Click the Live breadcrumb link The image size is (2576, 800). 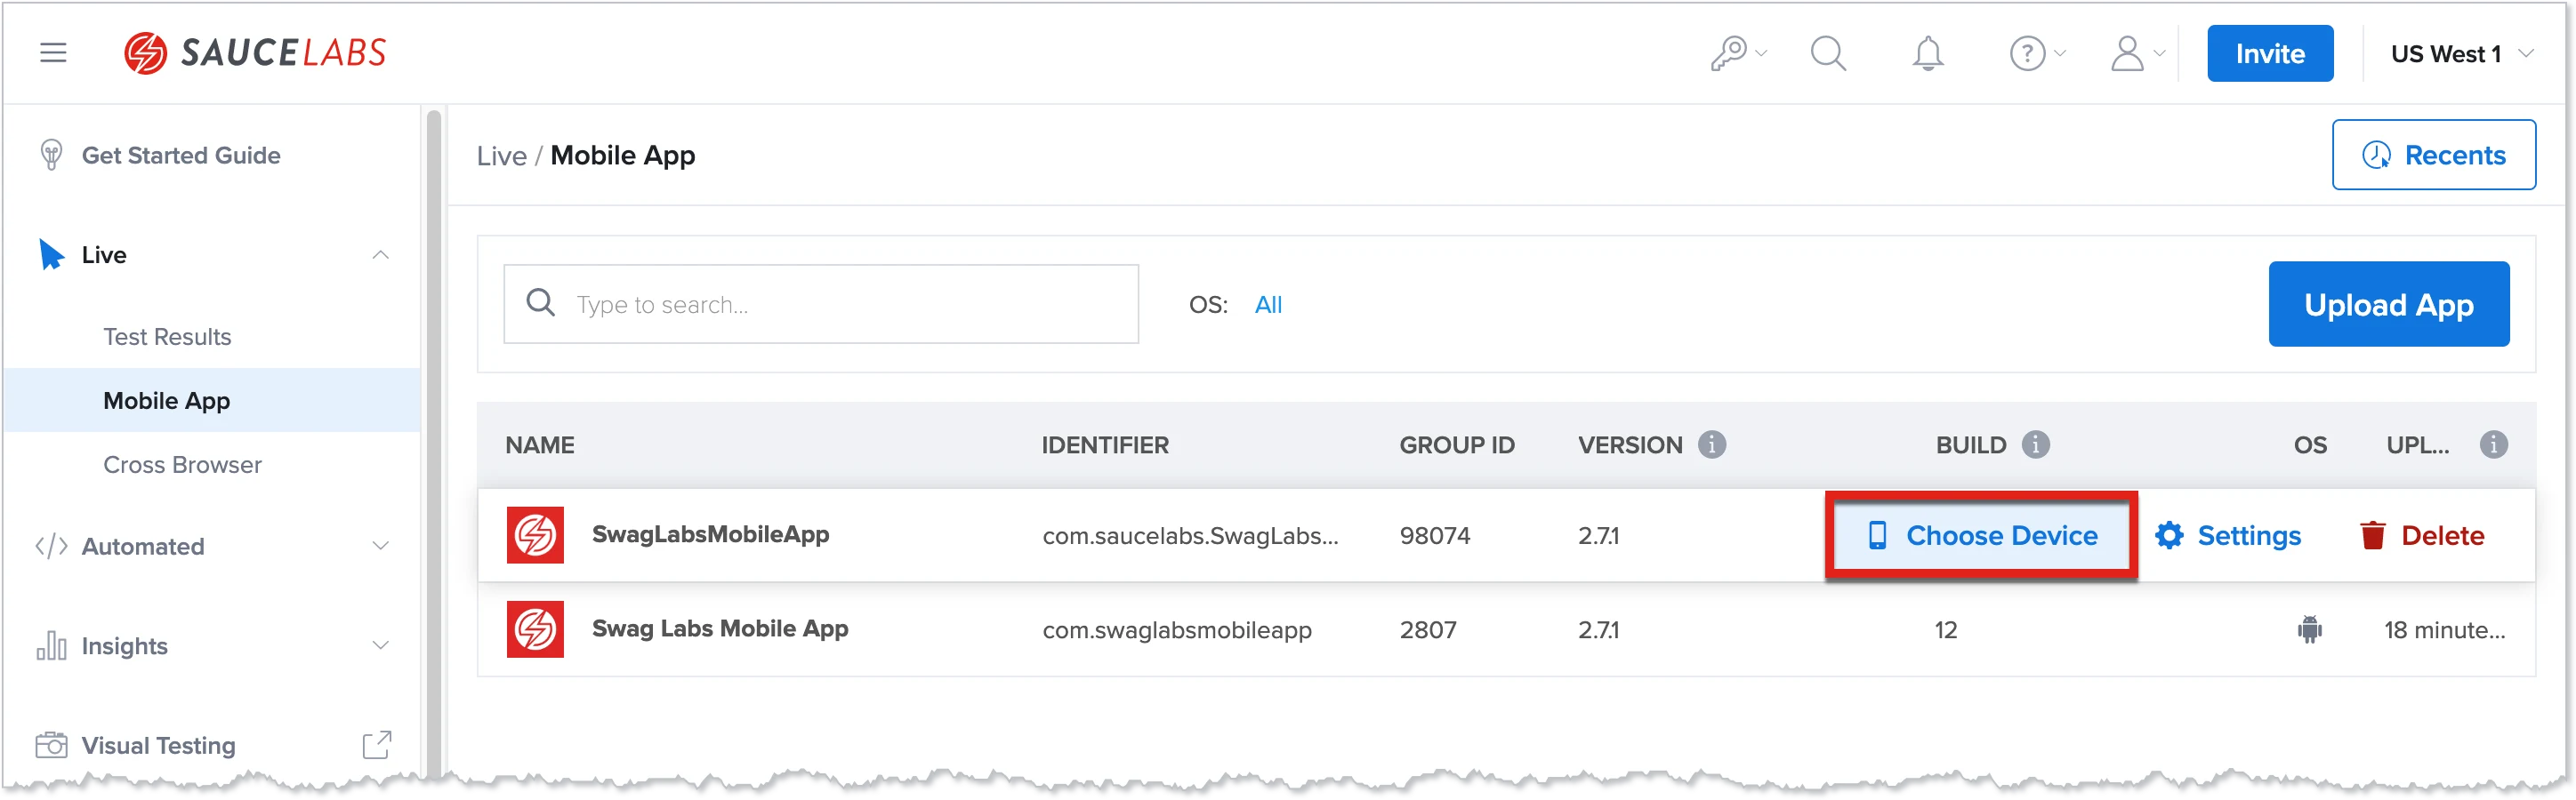501,156
